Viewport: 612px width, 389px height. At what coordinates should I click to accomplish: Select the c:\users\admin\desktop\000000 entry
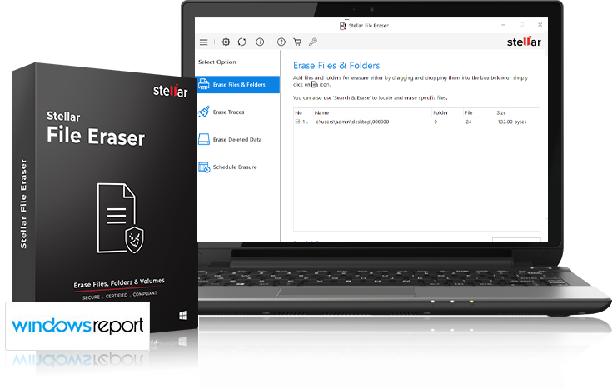[x=352, y=122]
